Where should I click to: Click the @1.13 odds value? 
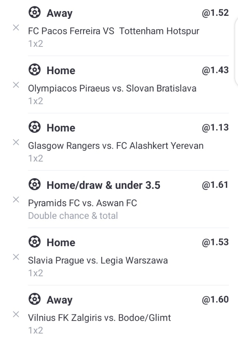(215, 128)
